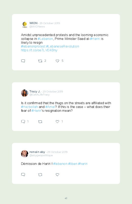Open the @GetALifeTracy handle
The image size is (132, 204).
point(39,95)
